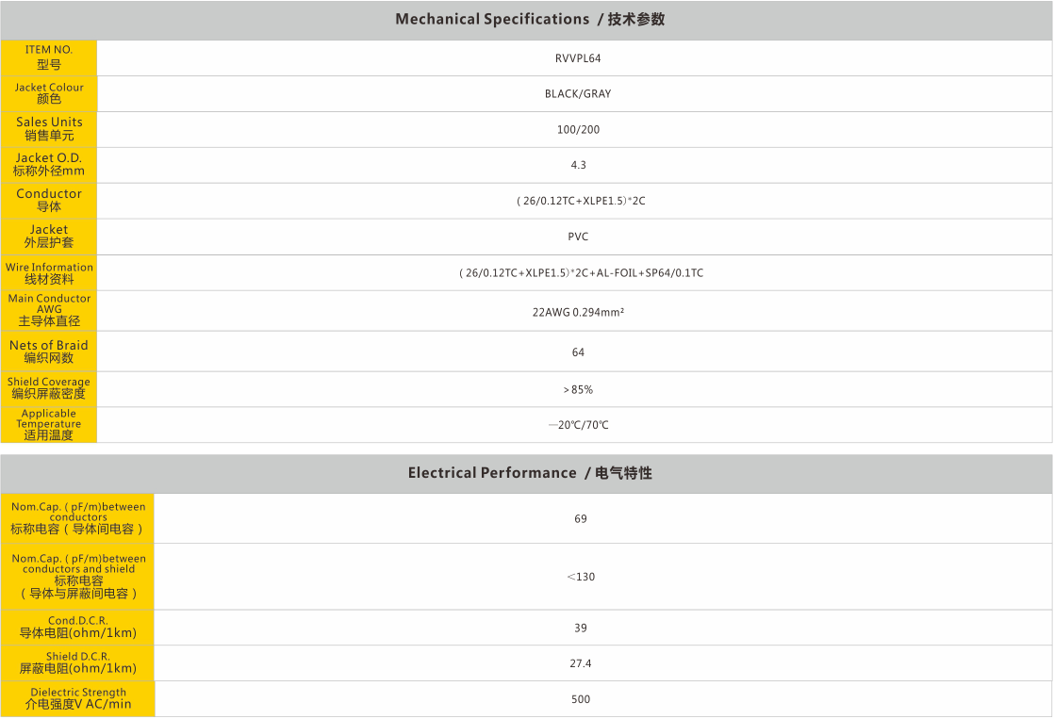Select the Nets of Braid label cell

coord(49,351)
